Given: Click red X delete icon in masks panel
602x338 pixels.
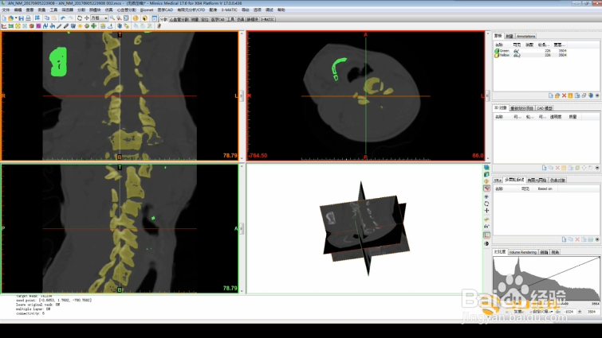Looking at the screenshot, I should [x=564, y=95].
